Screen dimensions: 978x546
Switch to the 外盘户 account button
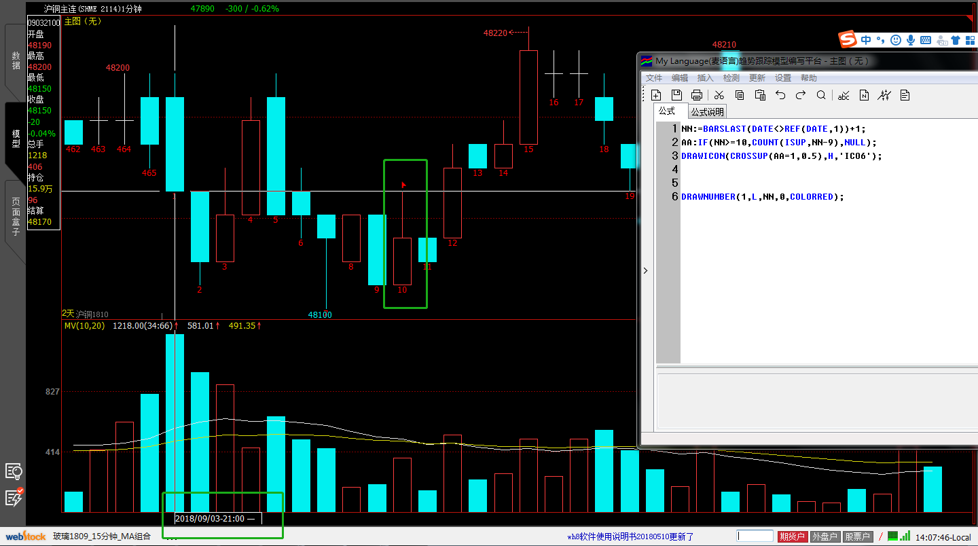click(x=825, y=537)
